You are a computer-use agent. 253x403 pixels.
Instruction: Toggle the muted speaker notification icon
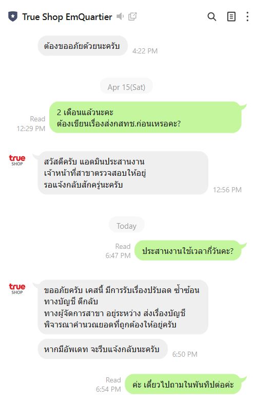(120, 16)
